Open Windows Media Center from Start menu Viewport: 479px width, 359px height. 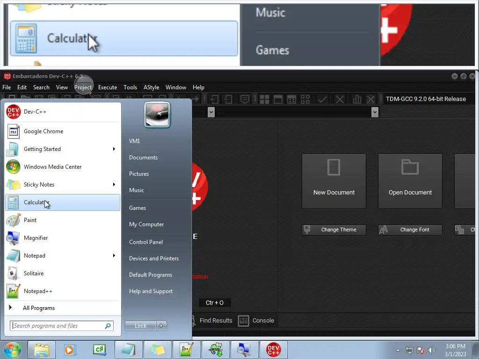pos(63,167)
